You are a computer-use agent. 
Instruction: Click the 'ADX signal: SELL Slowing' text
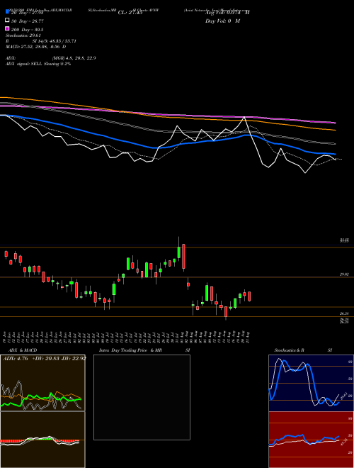tap(38, 64)
